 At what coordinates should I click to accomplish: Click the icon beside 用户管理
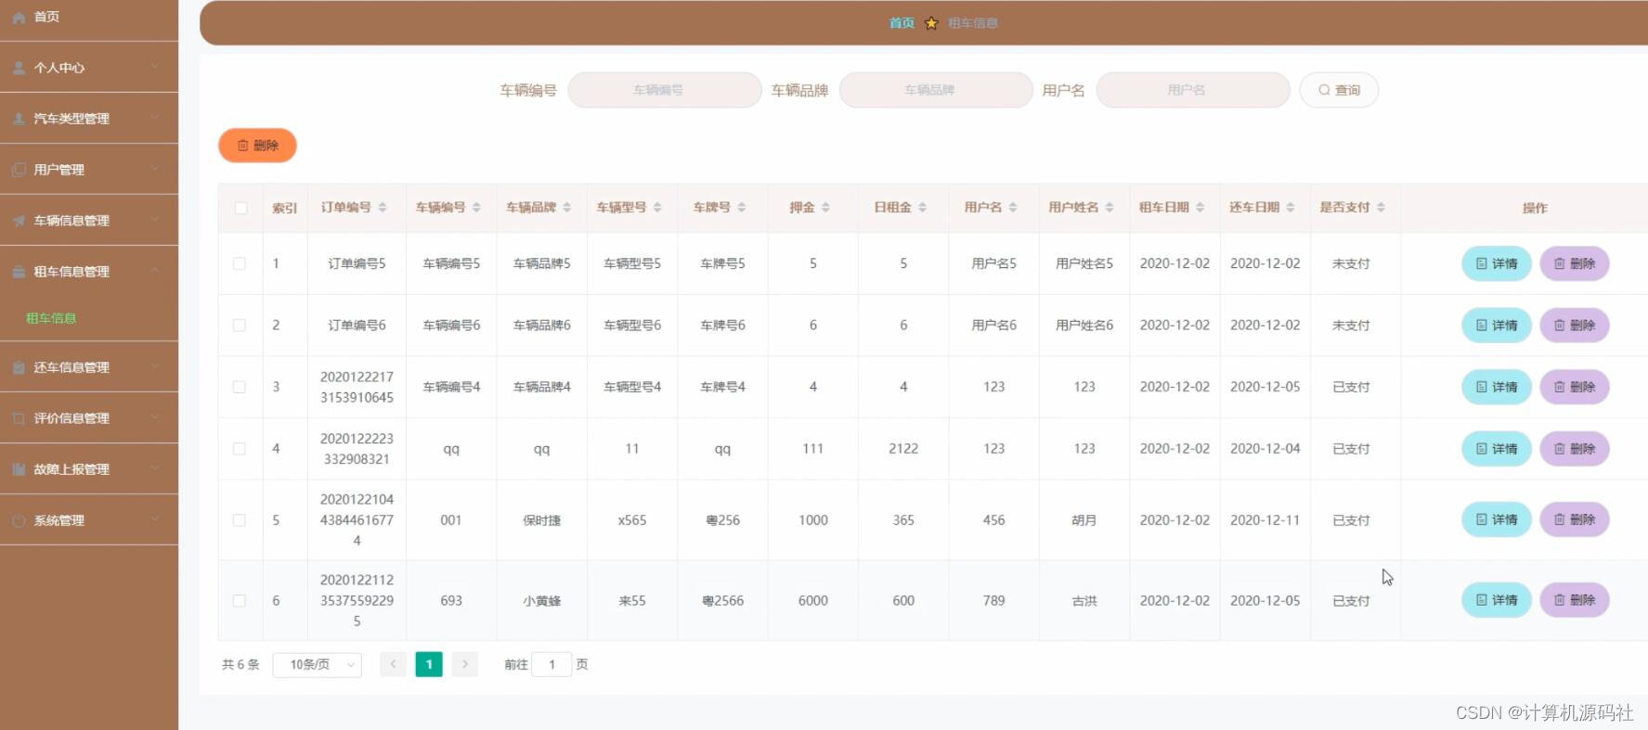pos(19,170)
